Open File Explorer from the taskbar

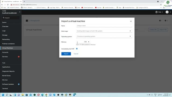pos(23,95)
